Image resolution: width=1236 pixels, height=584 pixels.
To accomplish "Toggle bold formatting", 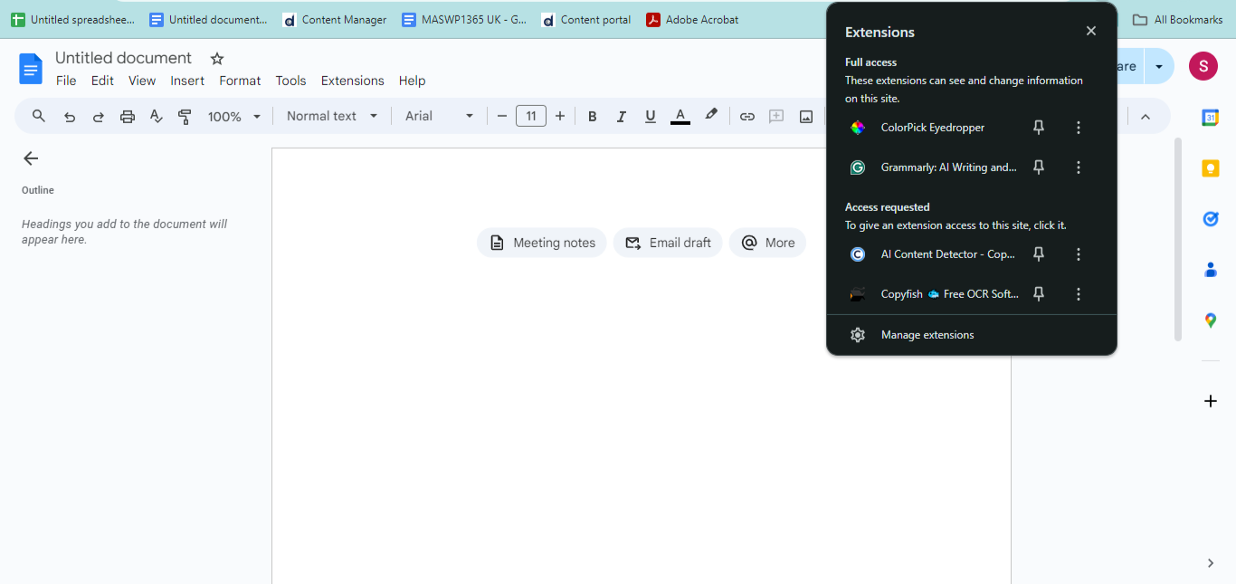I will [593, 116].
